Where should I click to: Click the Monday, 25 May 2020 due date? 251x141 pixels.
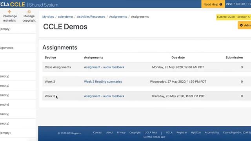[178, 67]
